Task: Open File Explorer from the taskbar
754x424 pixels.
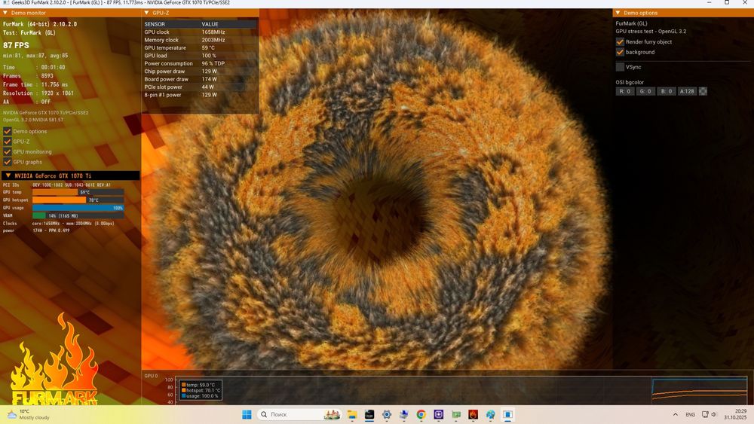Action: (352, 414)
